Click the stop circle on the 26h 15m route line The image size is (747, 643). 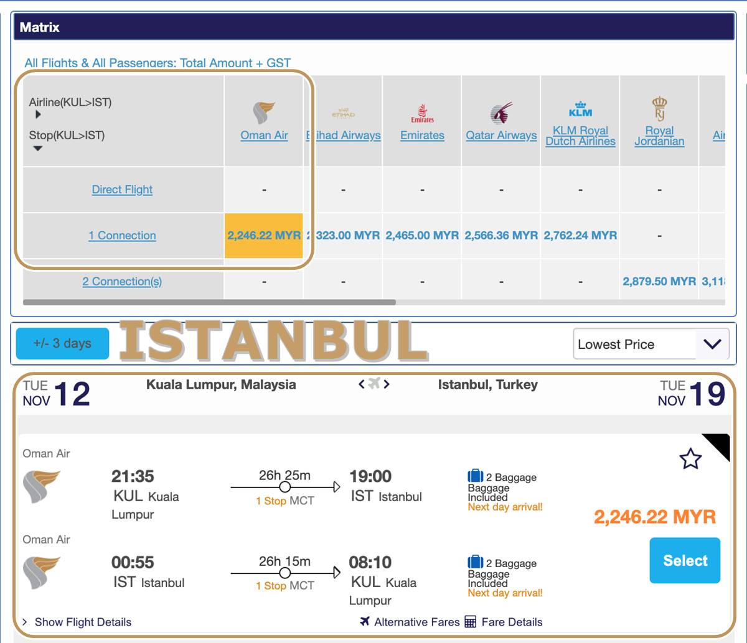pos(285,573)
